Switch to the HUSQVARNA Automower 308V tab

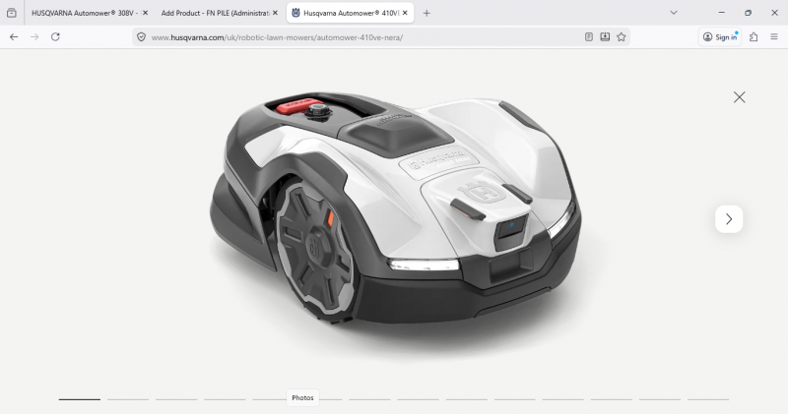pos(83,13)
